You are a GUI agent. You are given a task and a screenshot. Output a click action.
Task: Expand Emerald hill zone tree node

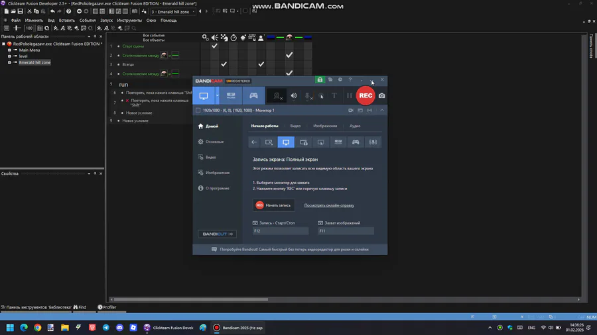pos(9,62)
